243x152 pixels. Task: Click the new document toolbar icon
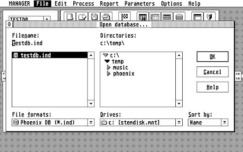coord(70,17)
